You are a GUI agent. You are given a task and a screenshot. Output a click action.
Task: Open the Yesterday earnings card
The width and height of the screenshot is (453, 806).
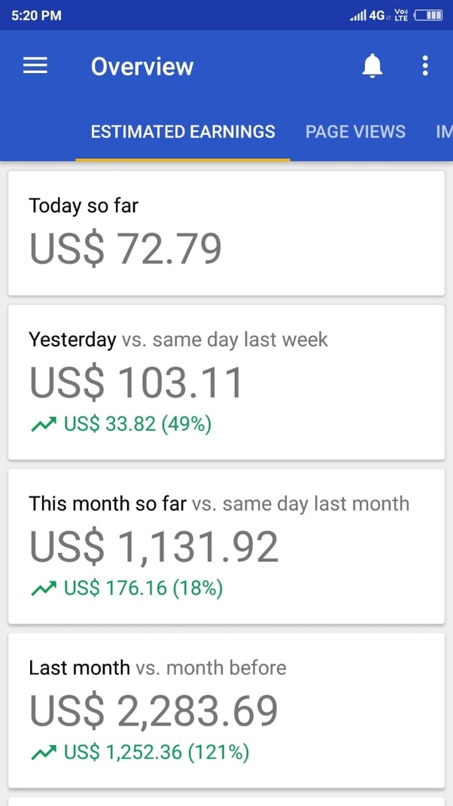[x=226, y=382]
